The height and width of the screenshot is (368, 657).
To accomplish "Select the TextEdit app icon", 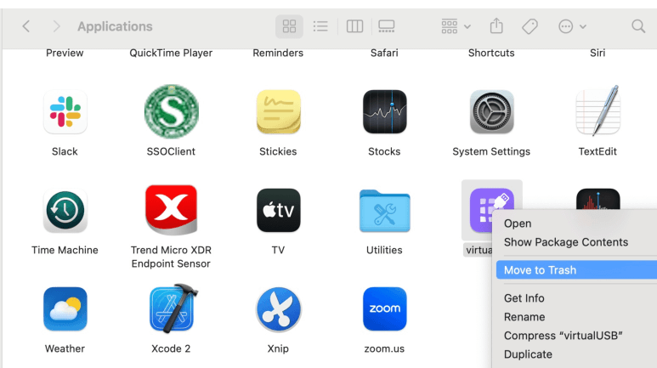I will point(598,111).
